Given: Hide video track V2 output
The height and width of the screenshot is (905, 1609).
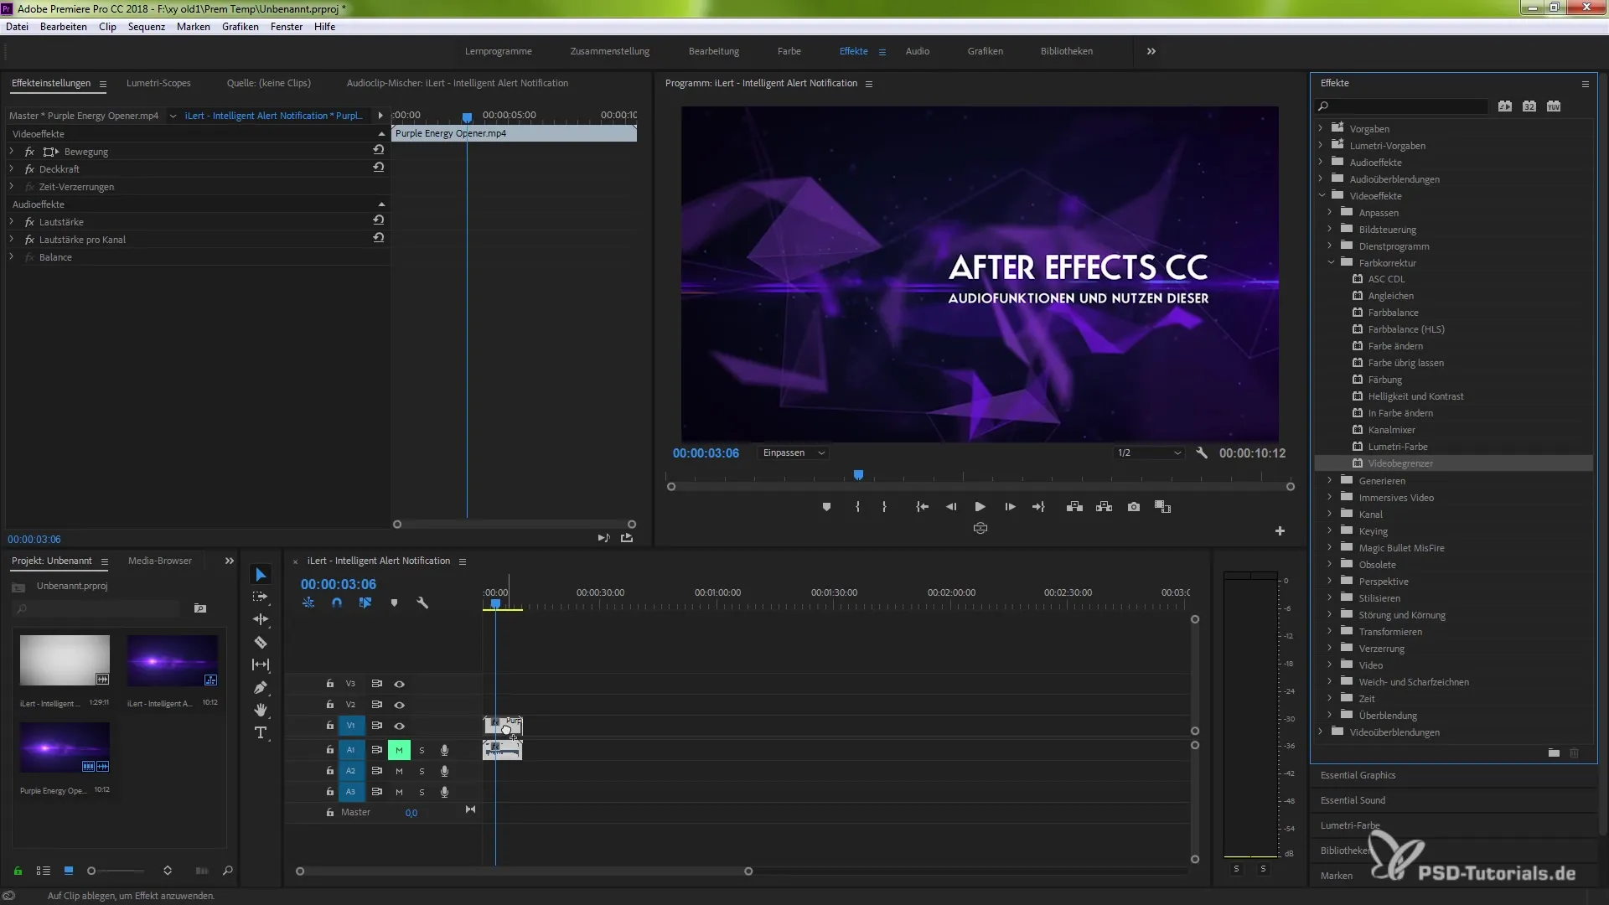Looking at the screenshot, I should pos(400,705).
